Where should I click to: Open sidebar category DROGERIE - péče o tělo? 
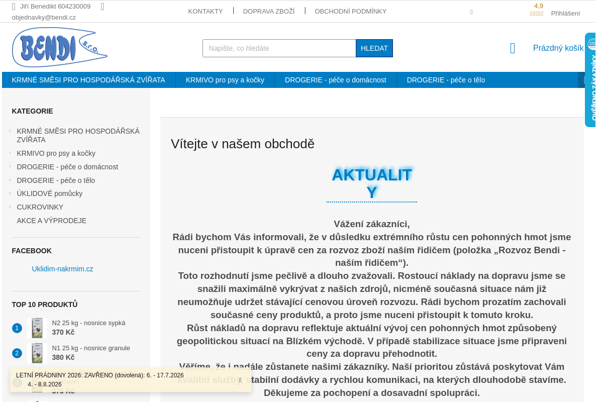(56, 180)
